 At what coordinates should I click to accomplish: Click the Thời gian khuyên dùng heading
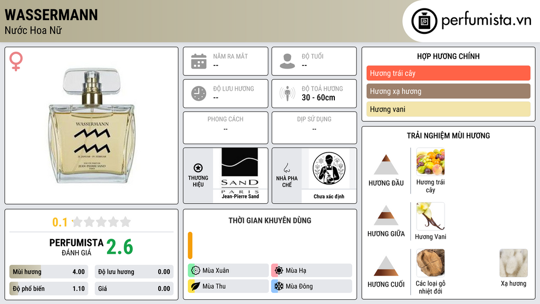(x=270, y=221)
